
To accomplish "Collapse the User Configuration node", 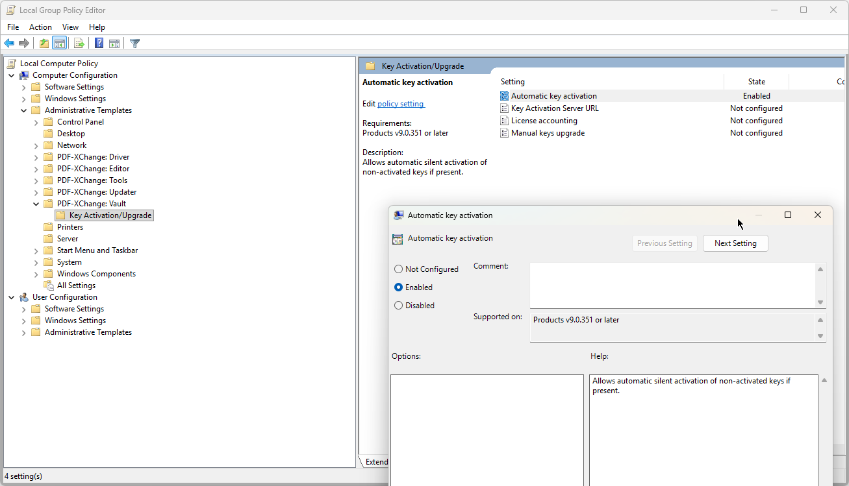I will click(x=12, y=297).
